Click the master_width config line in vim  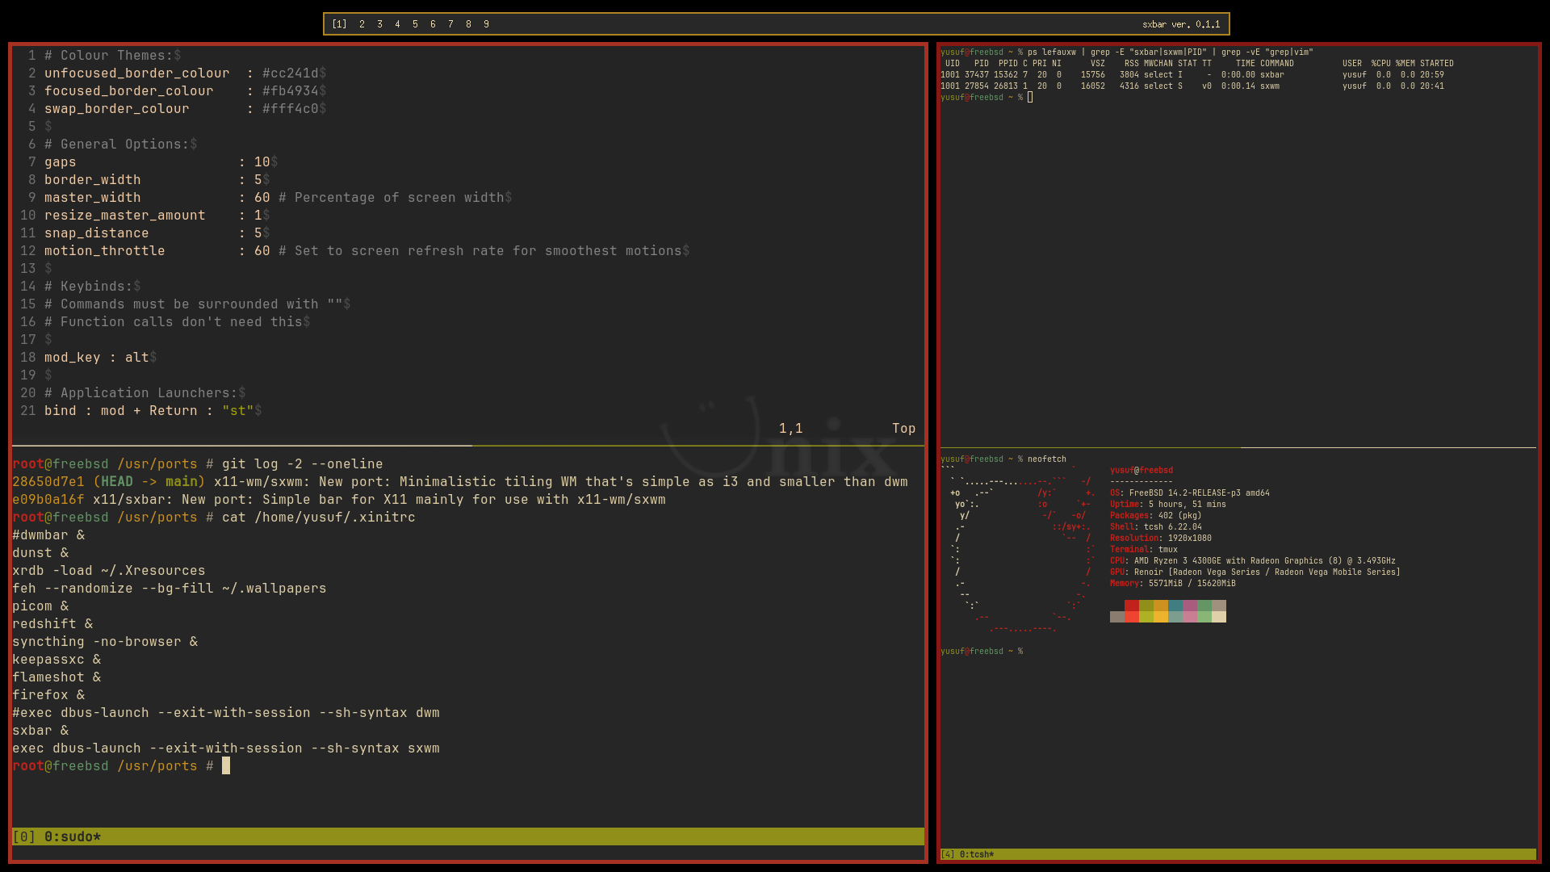click(93, 198)
